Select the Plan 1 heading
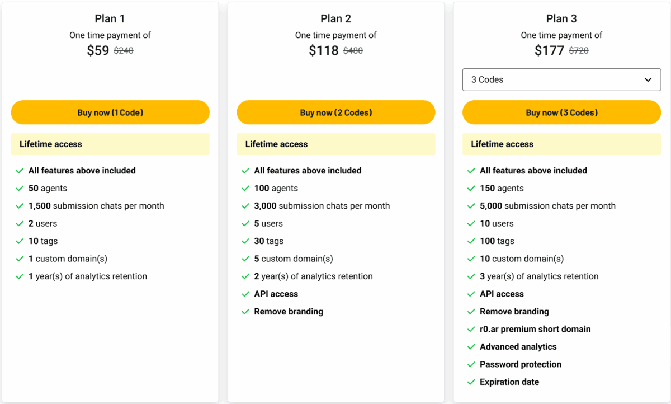671x404 pixels. [110, 18]
